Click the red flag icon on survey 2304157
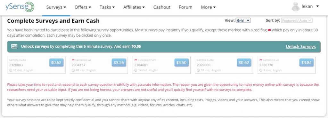The width and height of the screenshot is (328, 118). [x=73, y=60]
